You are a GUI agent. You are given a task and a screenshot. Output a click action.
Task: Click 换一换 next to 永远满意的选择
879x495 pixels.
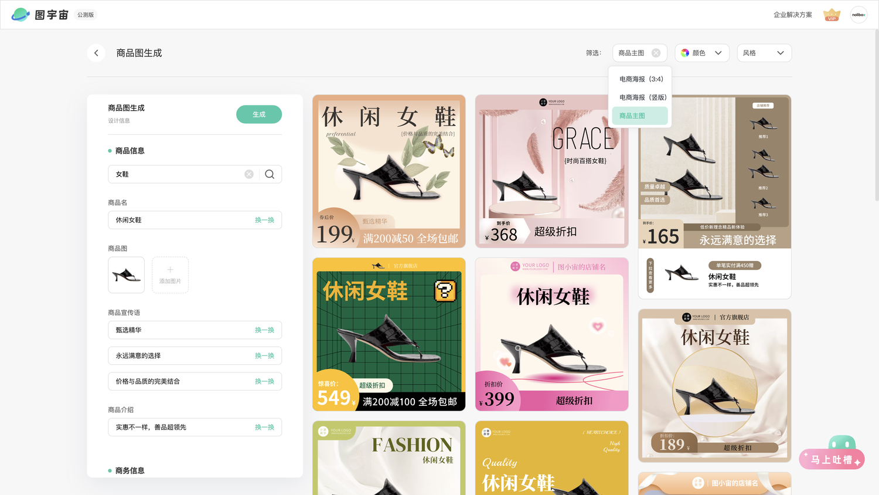point(264,356)
